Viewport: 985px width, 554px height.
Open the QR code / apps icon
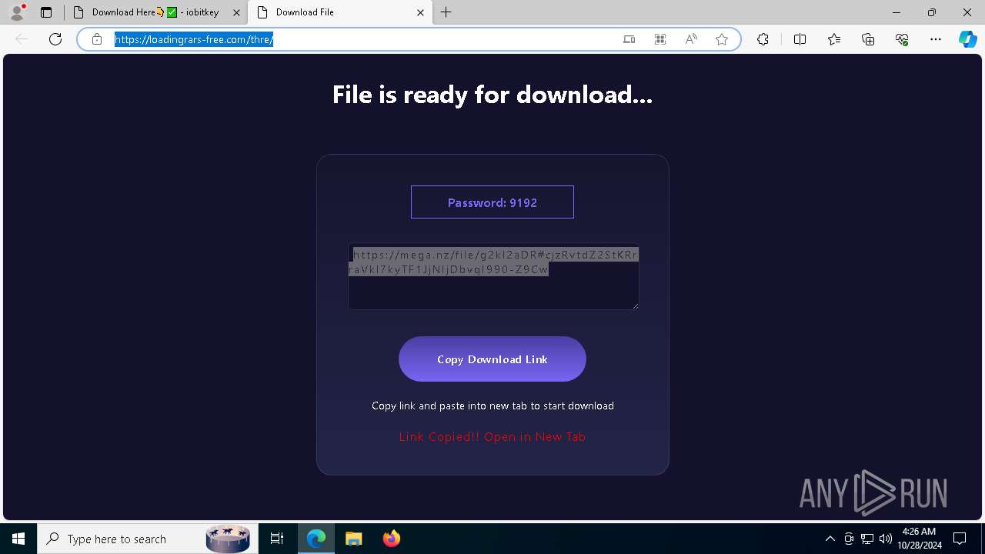660,39
